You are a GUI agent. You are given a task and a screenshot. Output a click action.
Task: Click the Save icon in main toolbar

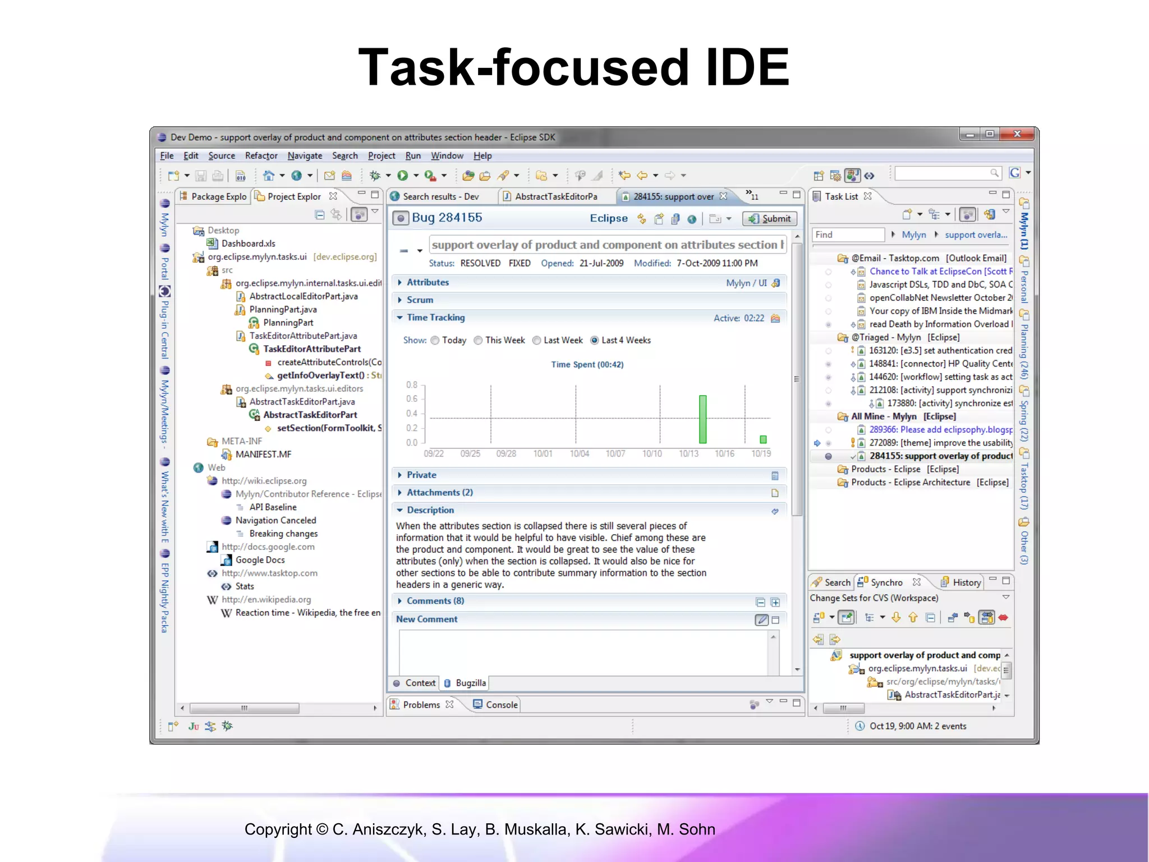tap(200, 176)
